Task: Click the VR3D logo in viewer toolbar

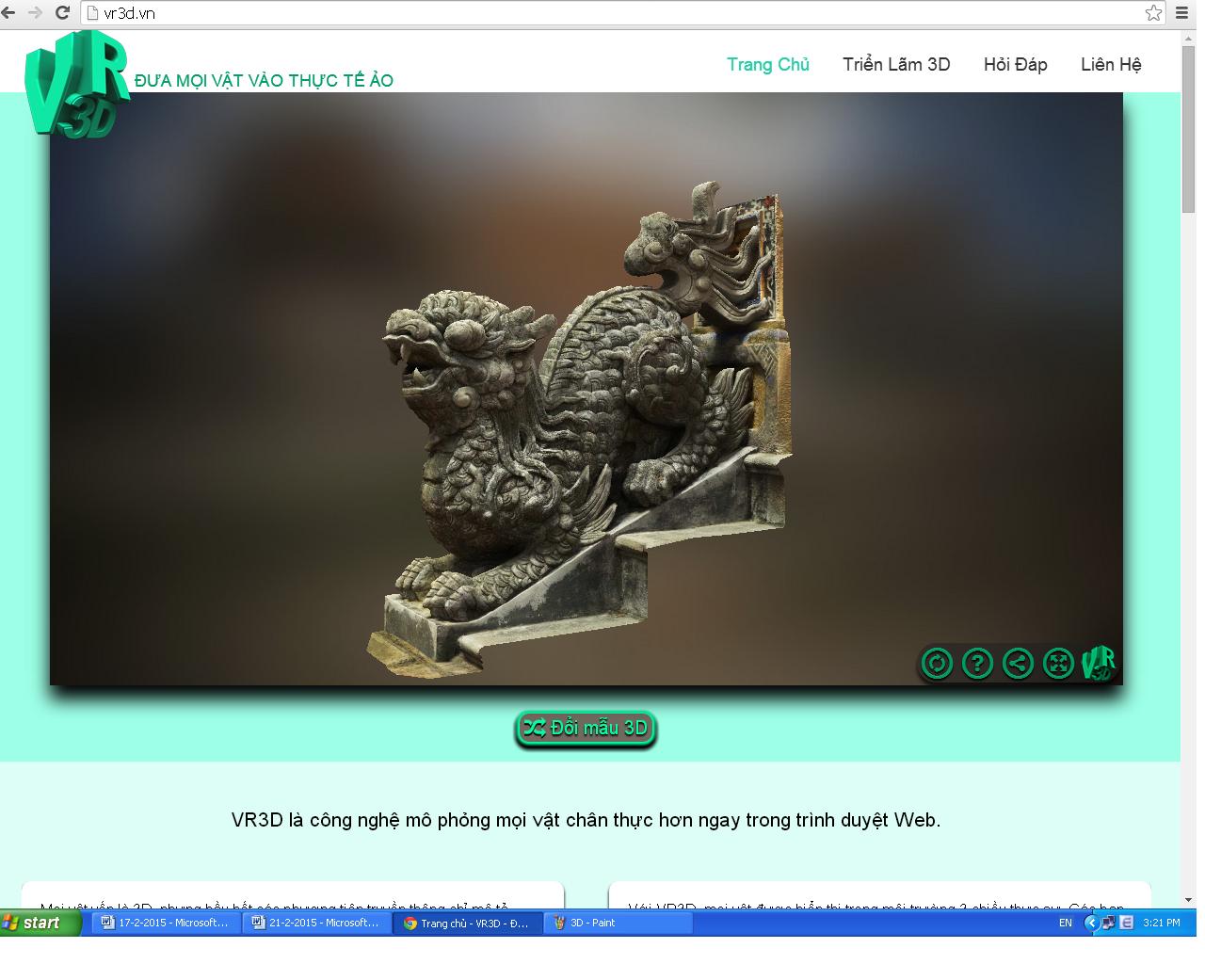Action: pos(1099,663)
